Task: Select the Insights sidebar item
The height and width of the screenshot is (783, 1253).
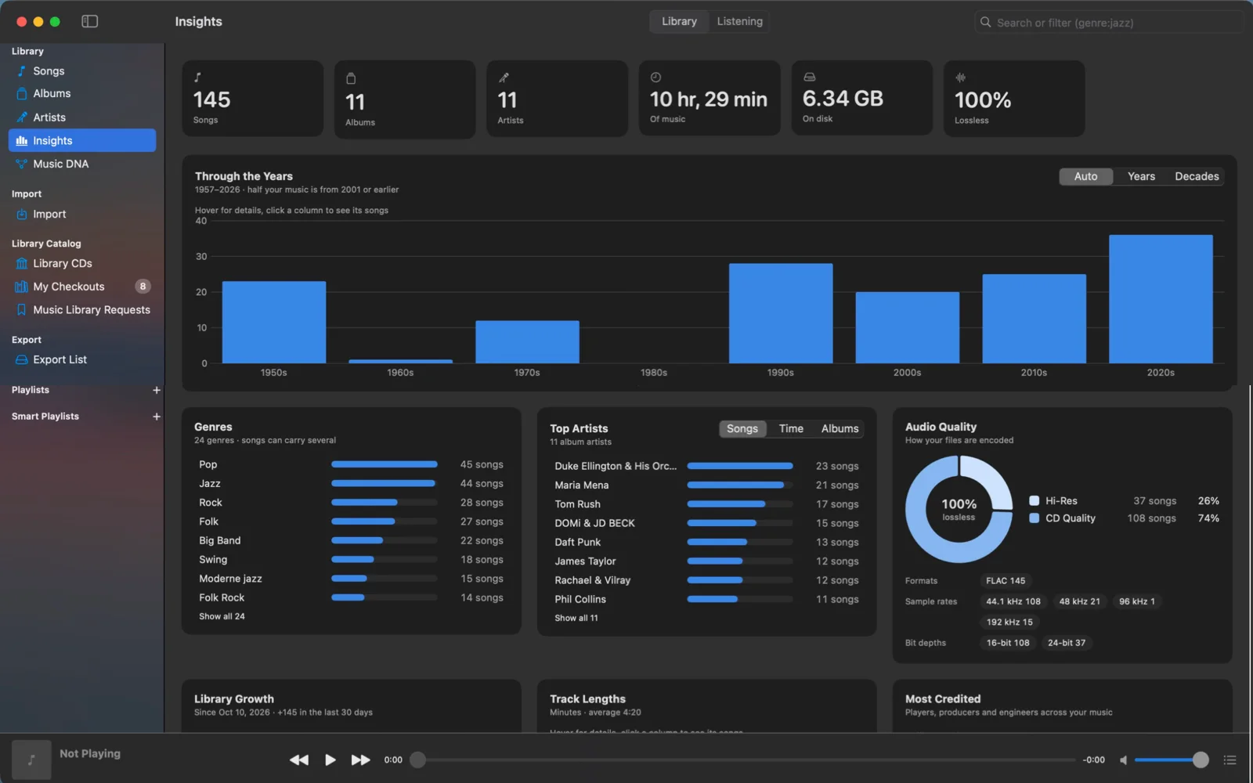Action: tap(82, 141)
